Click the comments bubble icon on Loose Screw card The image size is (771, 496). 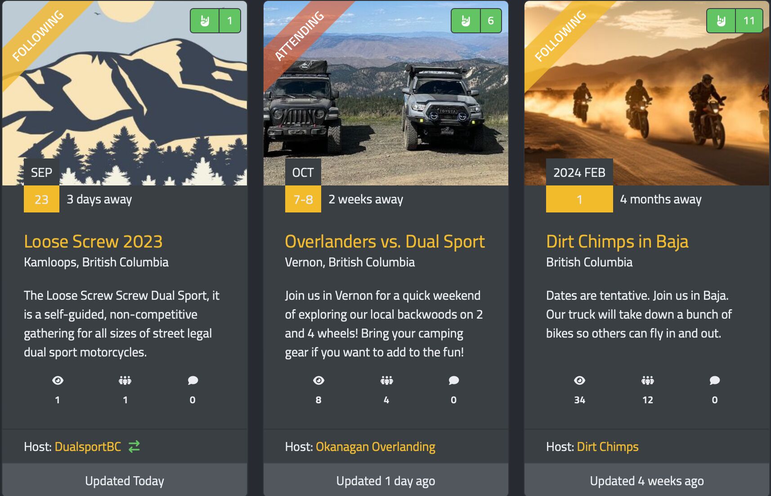tap(193, 380)
